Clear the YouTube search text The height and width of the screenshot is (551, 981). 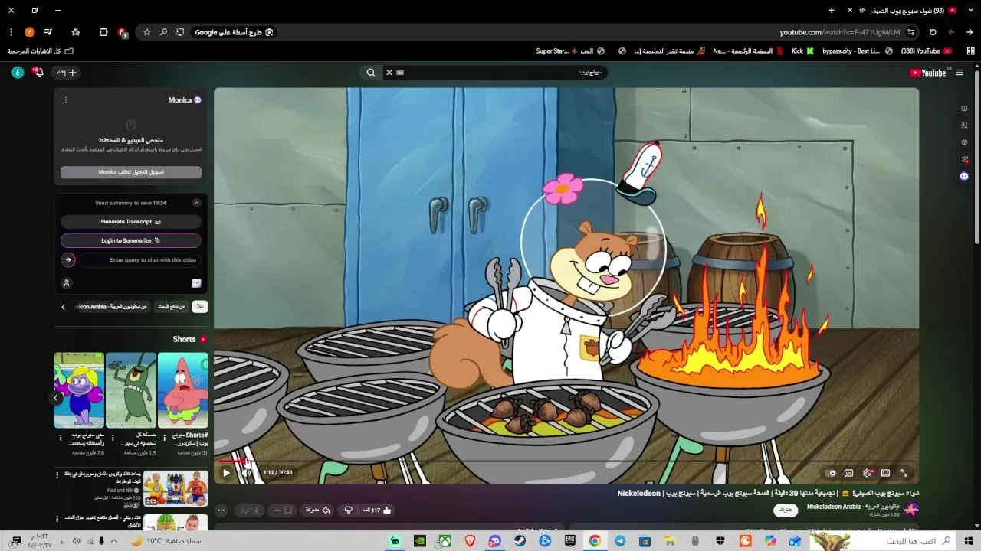point(389,73)
